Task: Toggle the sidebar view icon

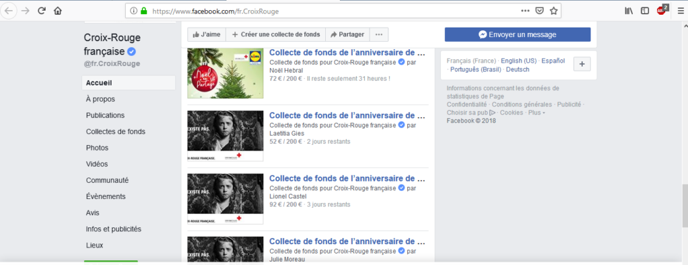Action: pos(645,11)
